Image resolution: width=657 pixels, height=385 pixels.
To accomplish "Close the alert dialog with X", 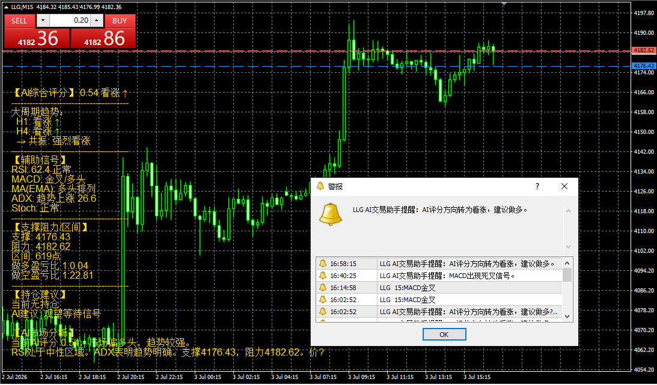I will (564, 186).
